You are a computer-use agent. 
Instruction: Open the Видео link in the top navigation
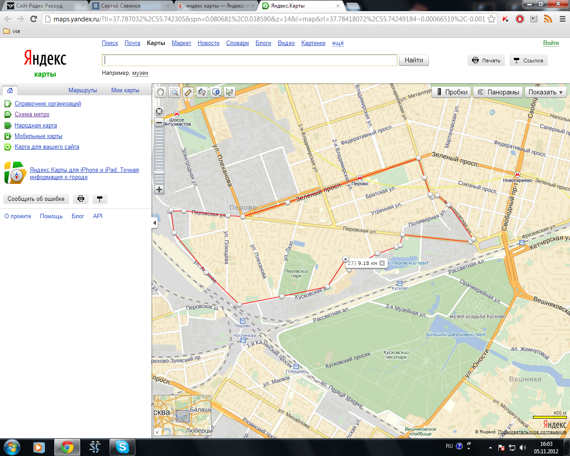click(286, 43)
